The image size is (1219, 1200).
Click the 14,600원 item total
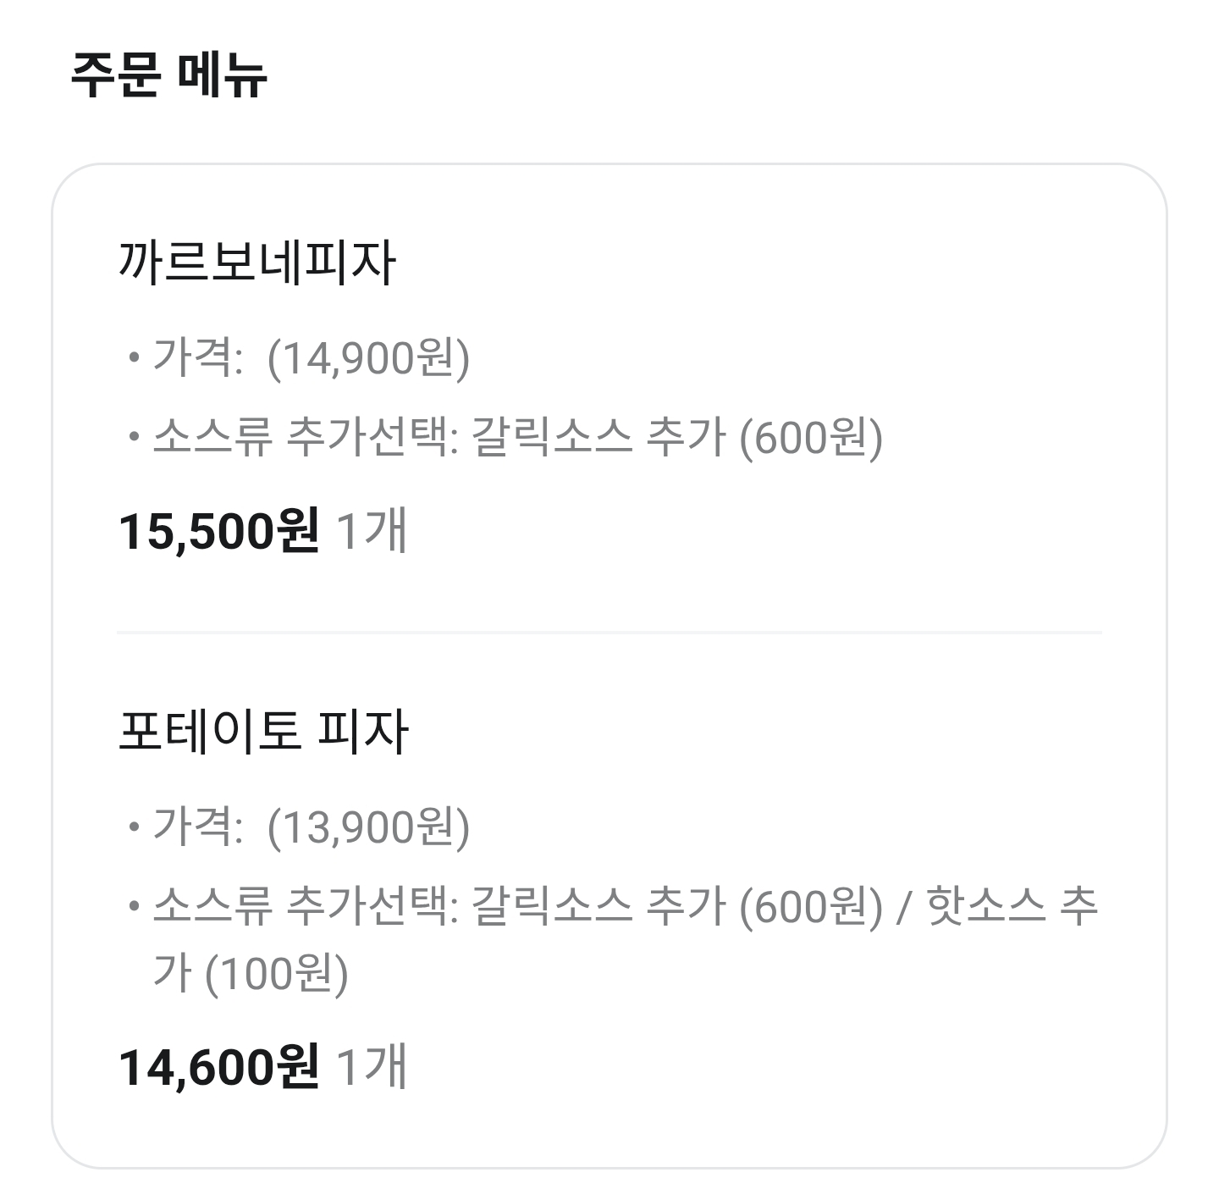[218, 1067]
